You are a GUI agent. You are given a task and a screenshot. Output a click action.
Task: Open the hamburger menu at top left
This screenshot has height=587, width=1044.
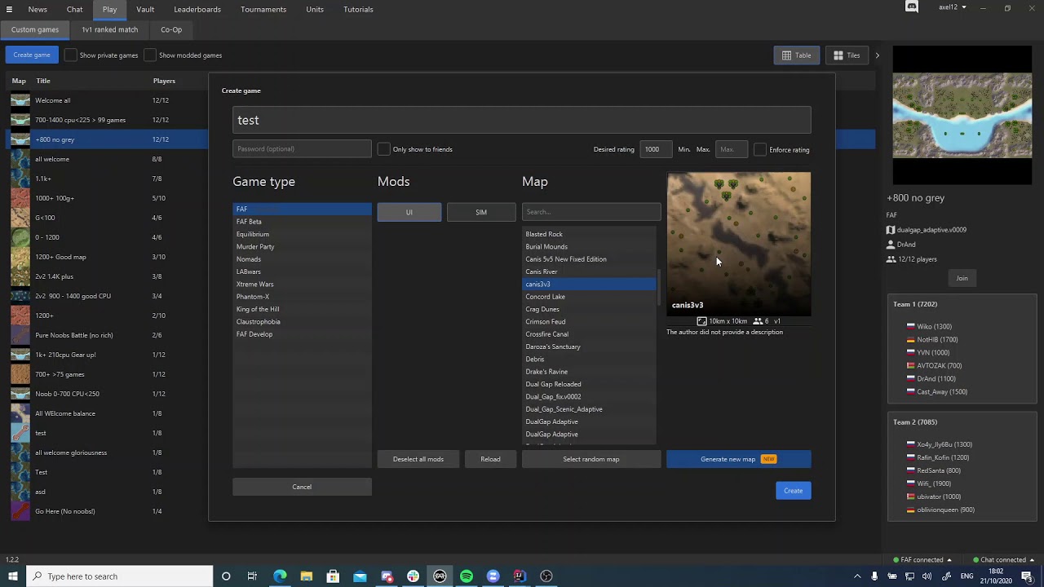[10, 9]
